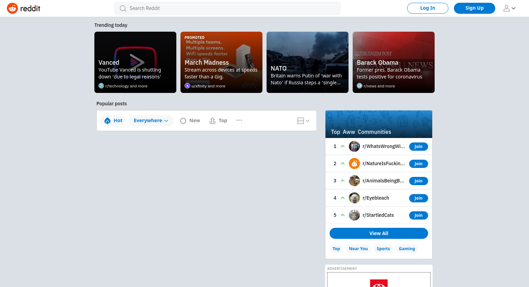Click the green up arrow for rank 1
The width and height of the screenshot is (529, 287).
(343, 146)
